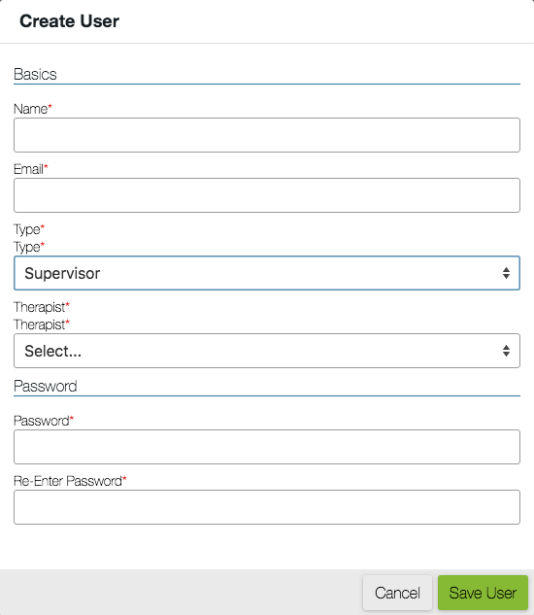The image size is (534, 615).
Task: Click the Password section heading
Action: click(45, 386)
